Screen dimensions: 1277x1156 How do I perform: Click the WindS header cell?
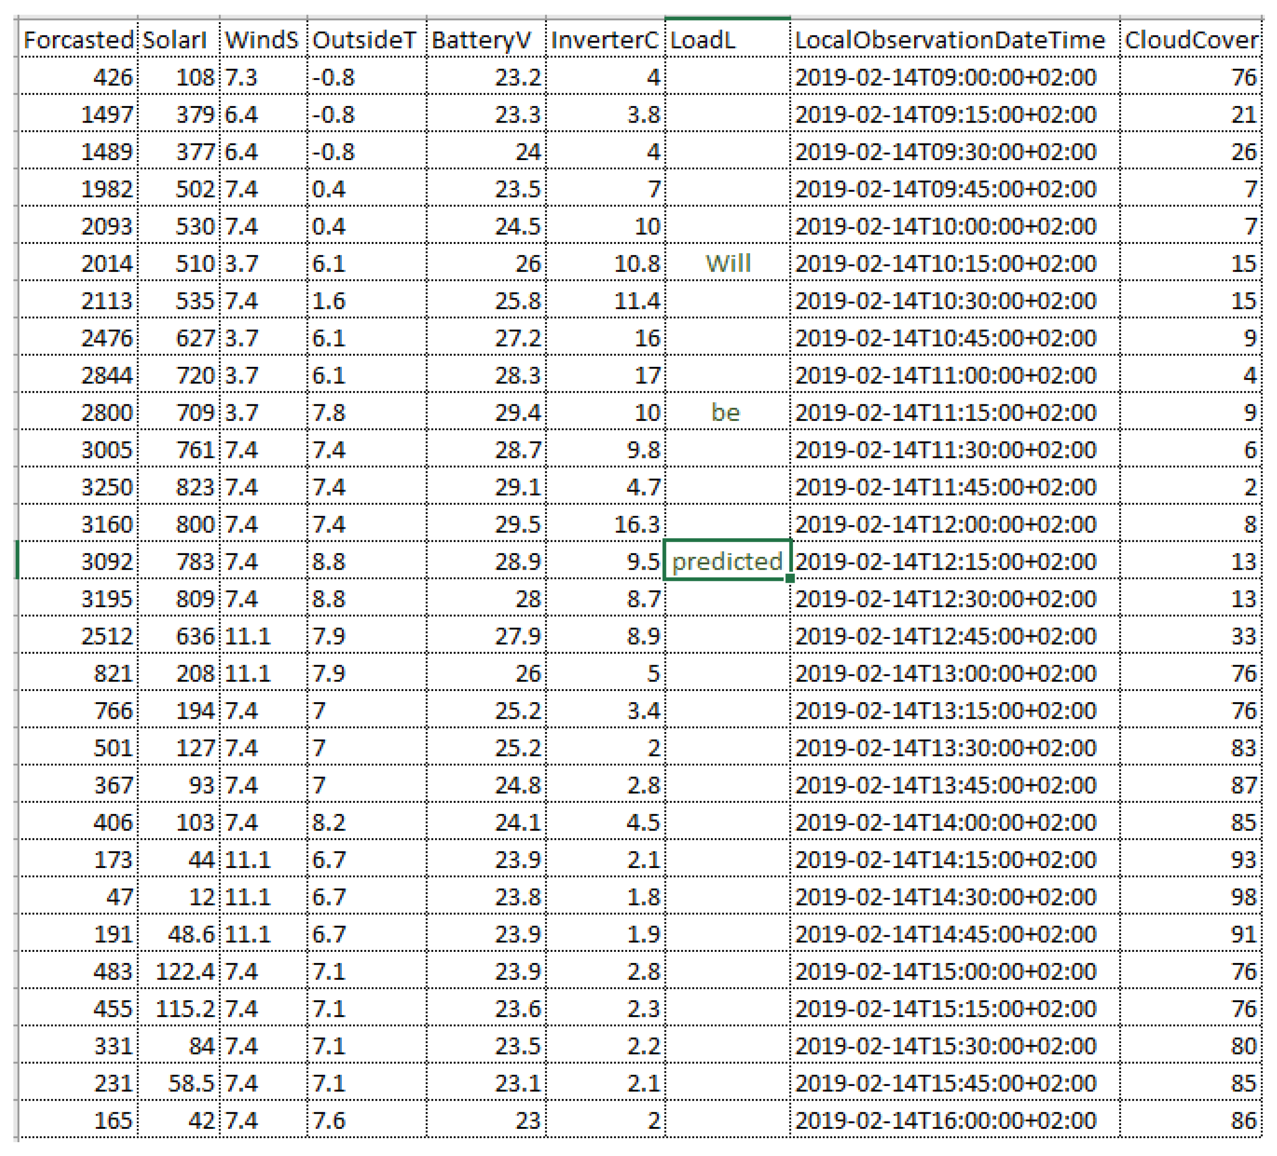[263, 40]
